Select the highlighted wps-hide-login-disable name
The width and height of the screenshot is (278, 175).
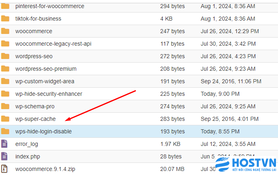pyautogui.click(x=43, y=131)
